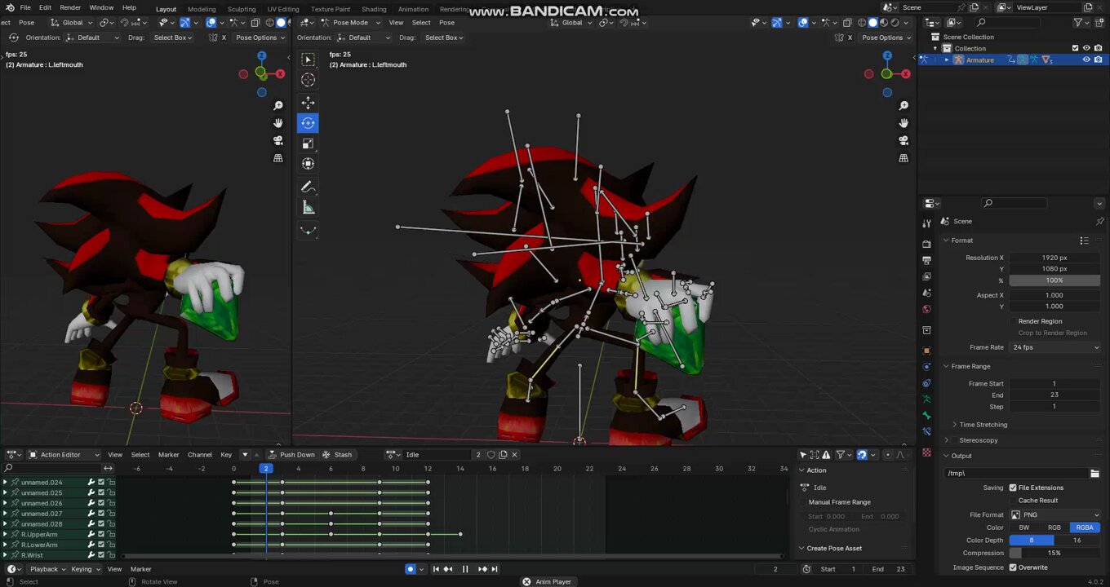
Task: Click the Format panel presets list icon
Action: click(x=1084, y=241)
